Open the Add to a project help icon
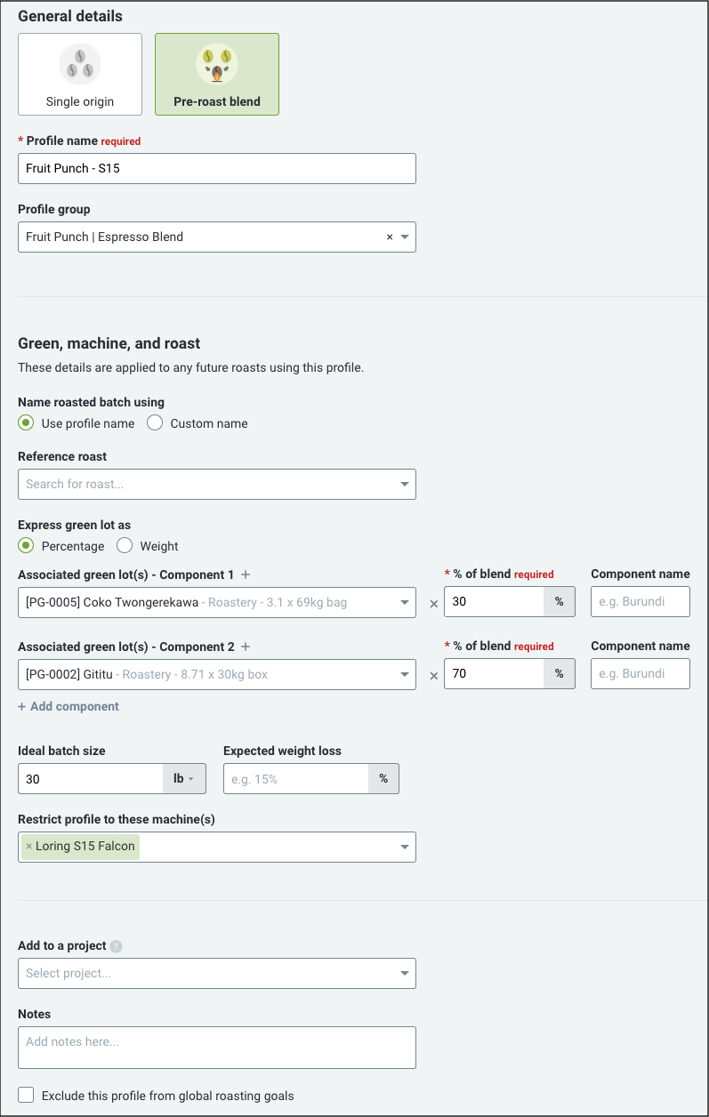This screenshot has height=1117, width=709. 116,946
